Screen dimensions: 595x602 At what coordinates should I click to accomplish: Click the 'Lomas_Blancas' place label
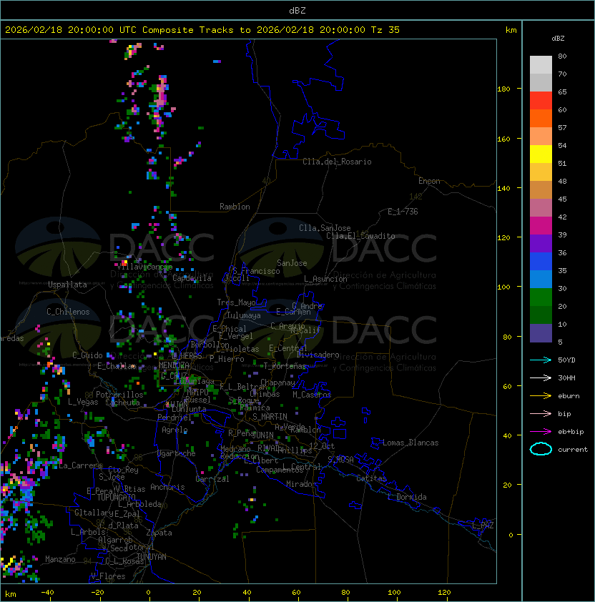point(410,443)
